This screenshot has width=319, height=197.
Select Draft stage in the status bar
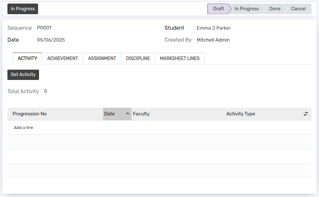point(218,9)
